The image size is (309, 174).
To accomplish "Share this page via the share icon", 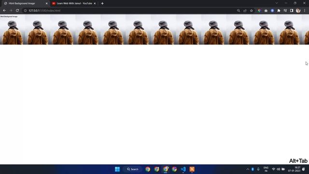I will click(x=245, y=11).
